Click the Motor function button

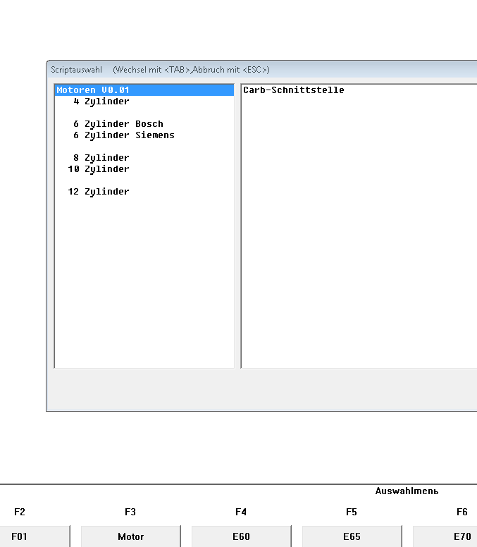tap(131, 536)
